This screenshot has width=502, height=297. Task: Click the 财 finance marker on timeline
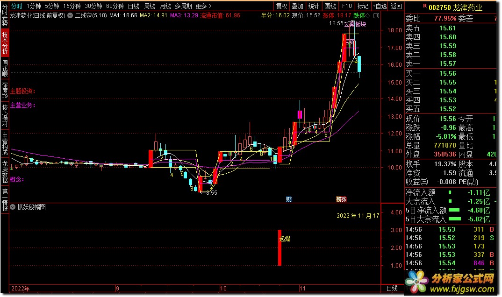click(x=289, y=199)
